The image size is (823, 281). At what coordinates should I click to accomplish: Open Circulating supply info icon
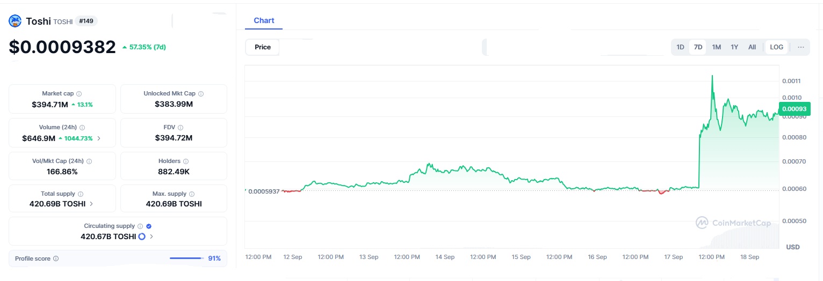point(140,226)
